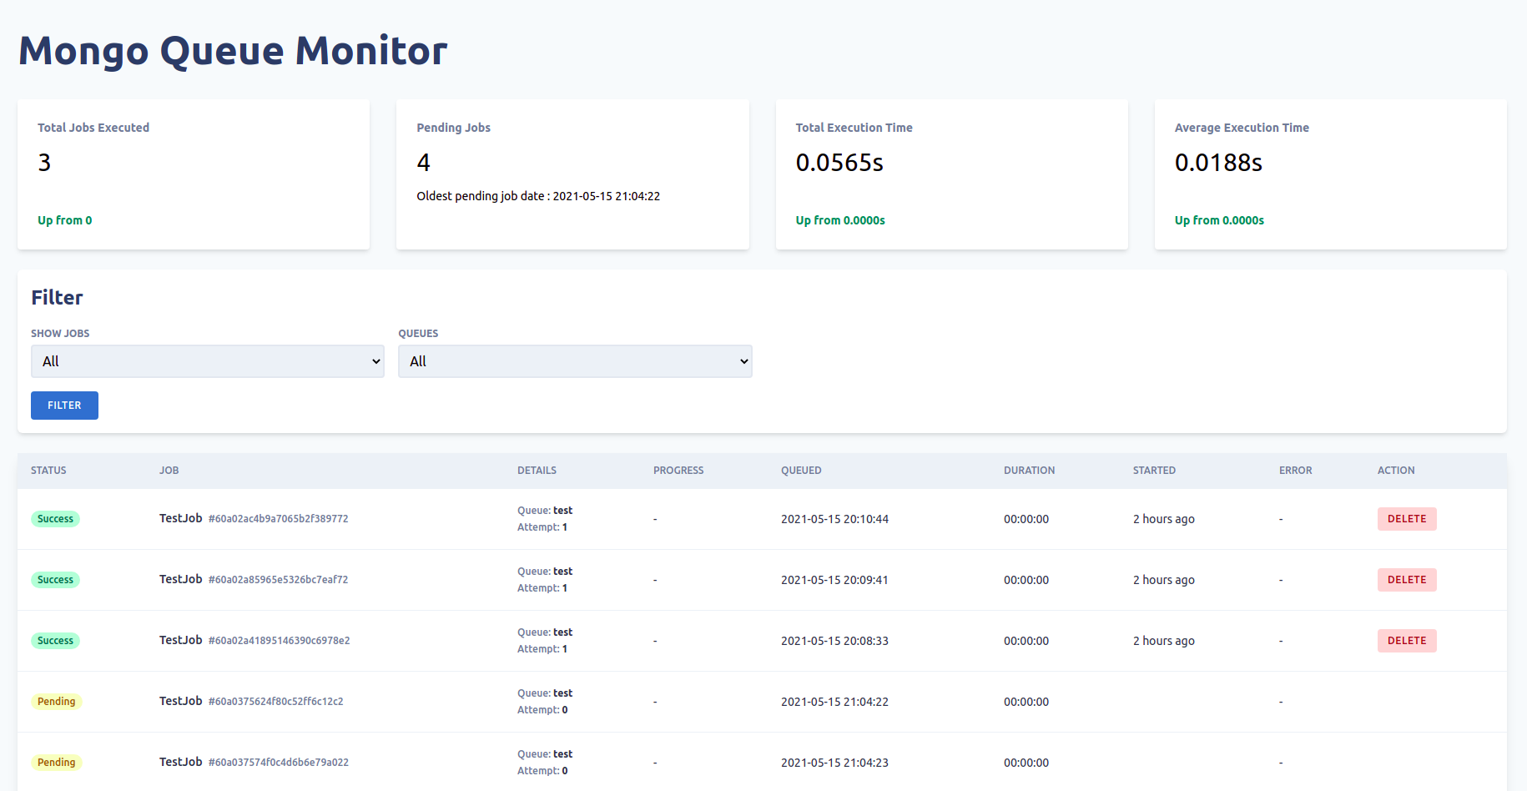Click queued time 2021-05-15 20:09:41
This screenshot has height=791, width=1527.
(x=834, y=580)
